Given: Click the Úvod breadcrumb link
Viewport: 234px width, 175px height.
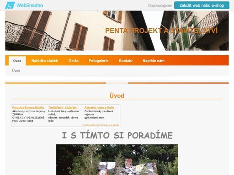Looking at the screenshot, I should [x=16, y=71].
